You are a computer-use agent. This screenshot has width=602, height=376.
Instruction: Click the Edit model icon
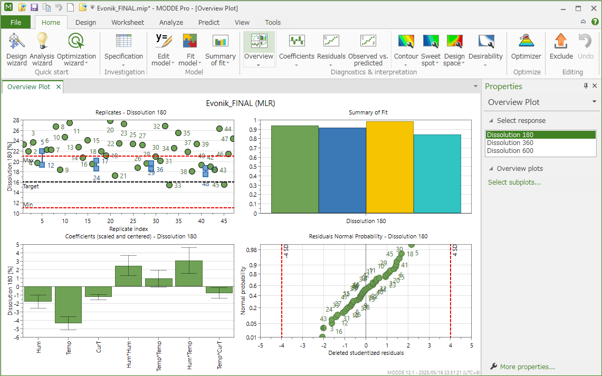(x=164, y=41)
